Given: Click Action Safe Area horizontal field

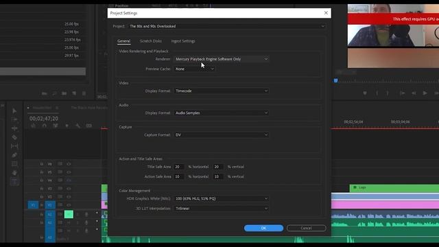Looking at the screenshot, I should [179, 177].
